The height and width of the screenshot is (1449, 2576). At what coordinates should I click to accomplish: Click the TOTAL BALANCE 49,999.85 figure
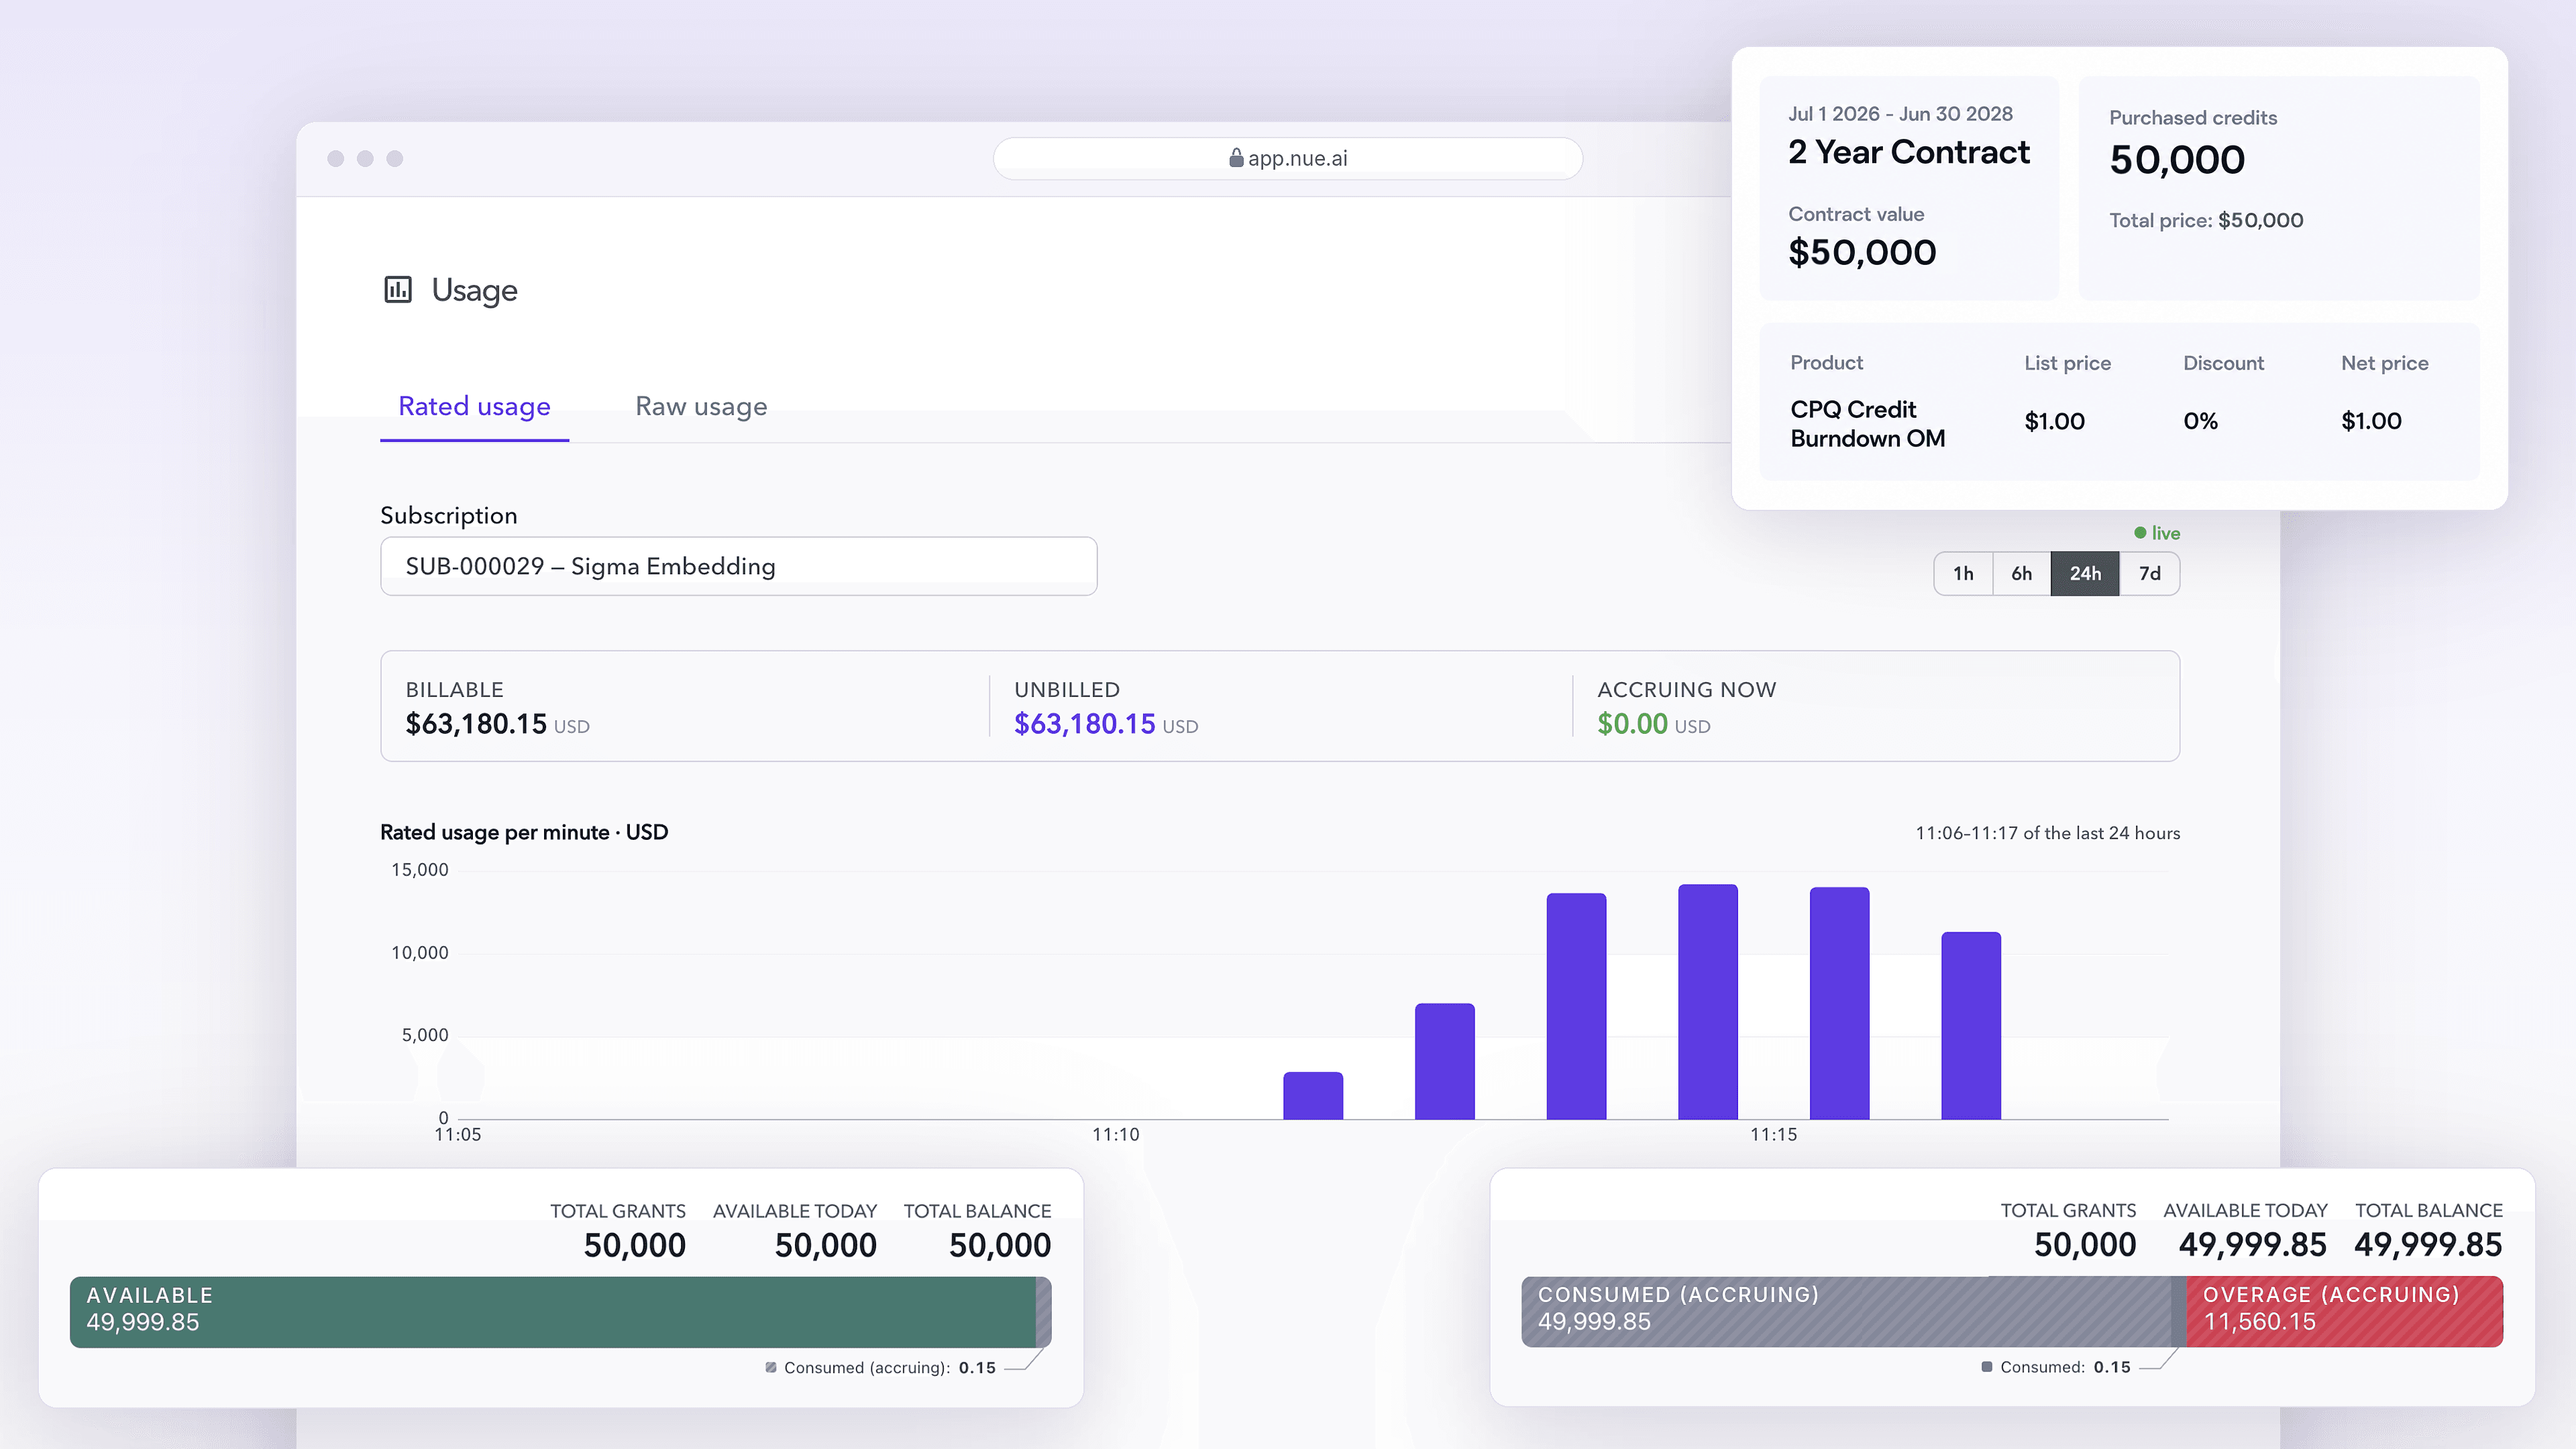point(2428,1245)
